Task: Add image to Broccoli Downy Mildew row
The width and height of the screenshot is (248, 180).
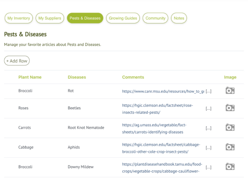Action: pyautogui.click(x=230, y=167)
